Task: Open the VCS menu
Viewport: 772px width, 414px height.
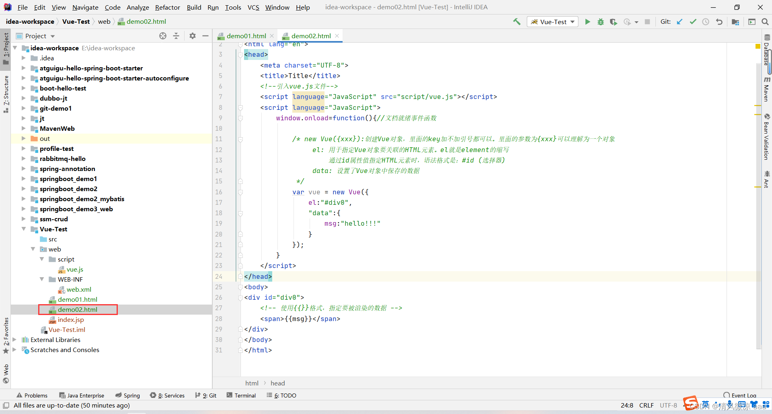Action: pos(253,7)
